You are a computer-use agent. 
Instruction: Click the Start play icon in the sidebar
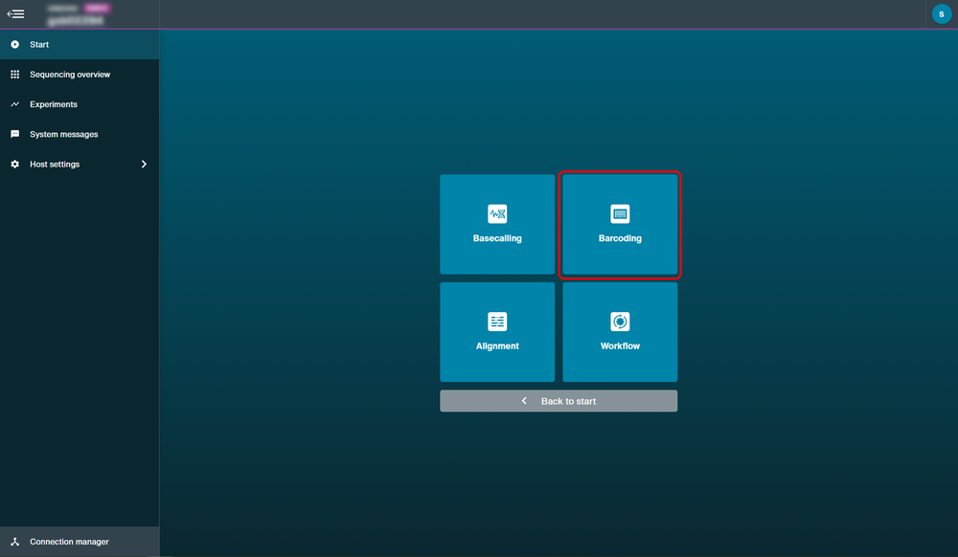14,45
